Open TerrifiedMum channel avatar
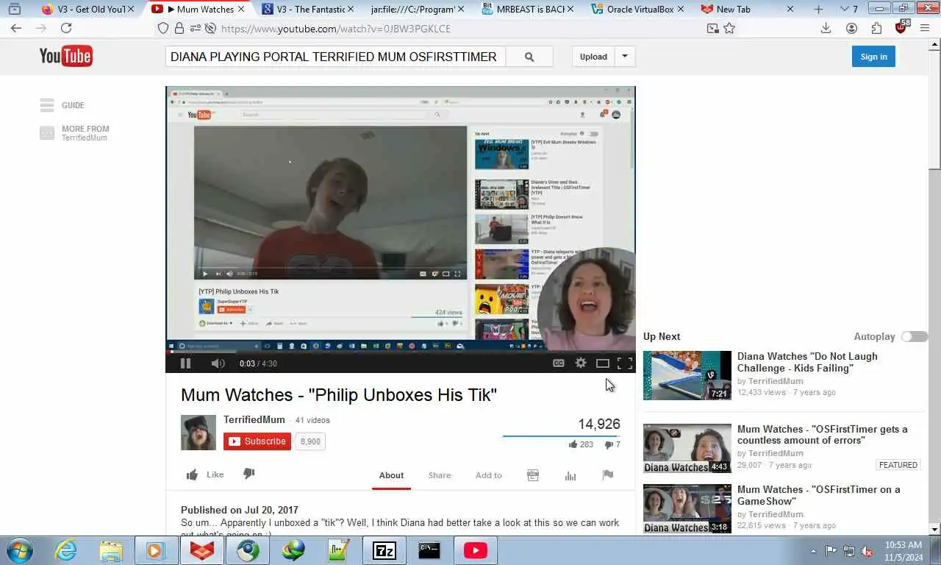The width and height of the screenshot is (941, 565). [198, 433]
